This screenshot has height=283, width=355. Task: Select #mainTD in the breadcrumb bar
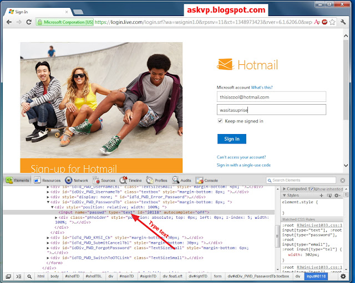(126, 276)
